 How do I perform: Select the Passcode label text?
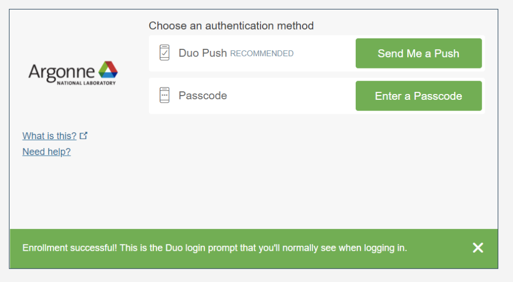point(203,96)
